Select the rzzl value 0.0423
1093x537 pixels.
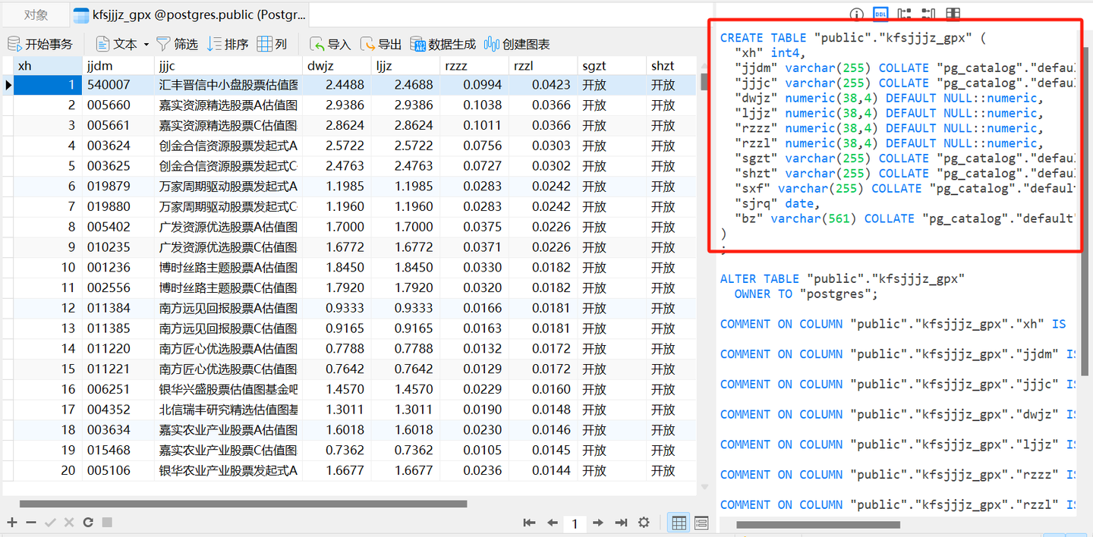click(x=543, y=85)
